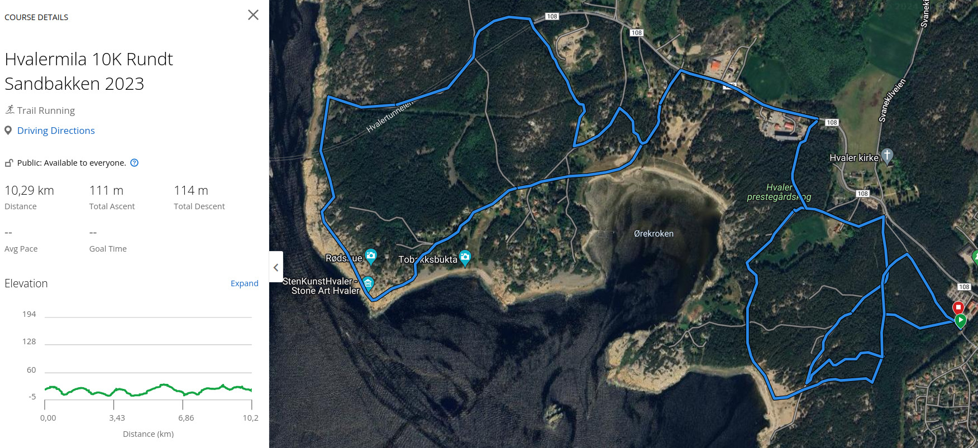The height and width of the screenshot is (448, 978).
Task: Click the 10,29 km Distance value
Action: (x=29, y=190)
